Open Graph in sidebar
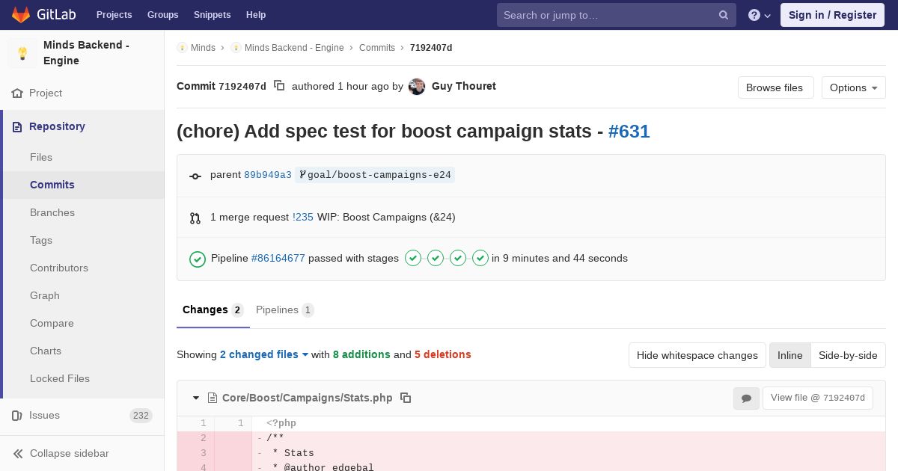This screenshot has width=898, height=471. (45, 295)
